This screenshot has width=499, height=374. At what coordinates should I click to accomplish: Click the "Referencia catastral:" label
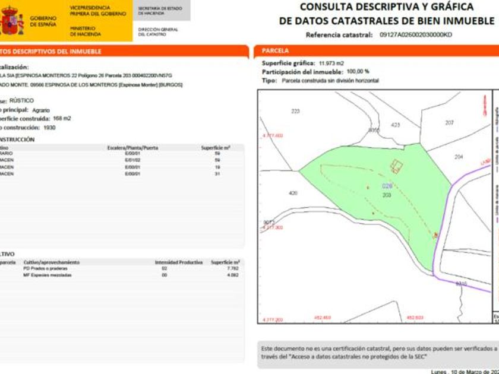(339, 35)
